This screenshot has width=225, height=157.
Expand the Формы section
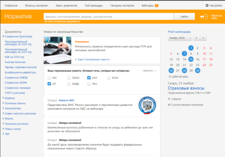(3, 119)
